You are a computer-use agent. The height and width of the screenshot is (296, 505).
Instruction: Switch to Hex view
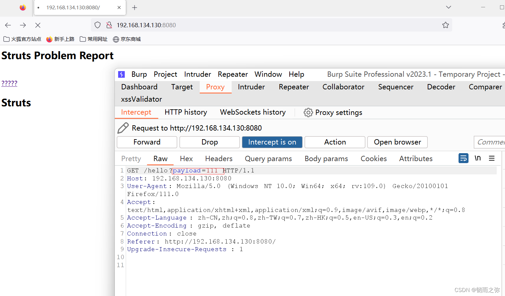[186, 159]
